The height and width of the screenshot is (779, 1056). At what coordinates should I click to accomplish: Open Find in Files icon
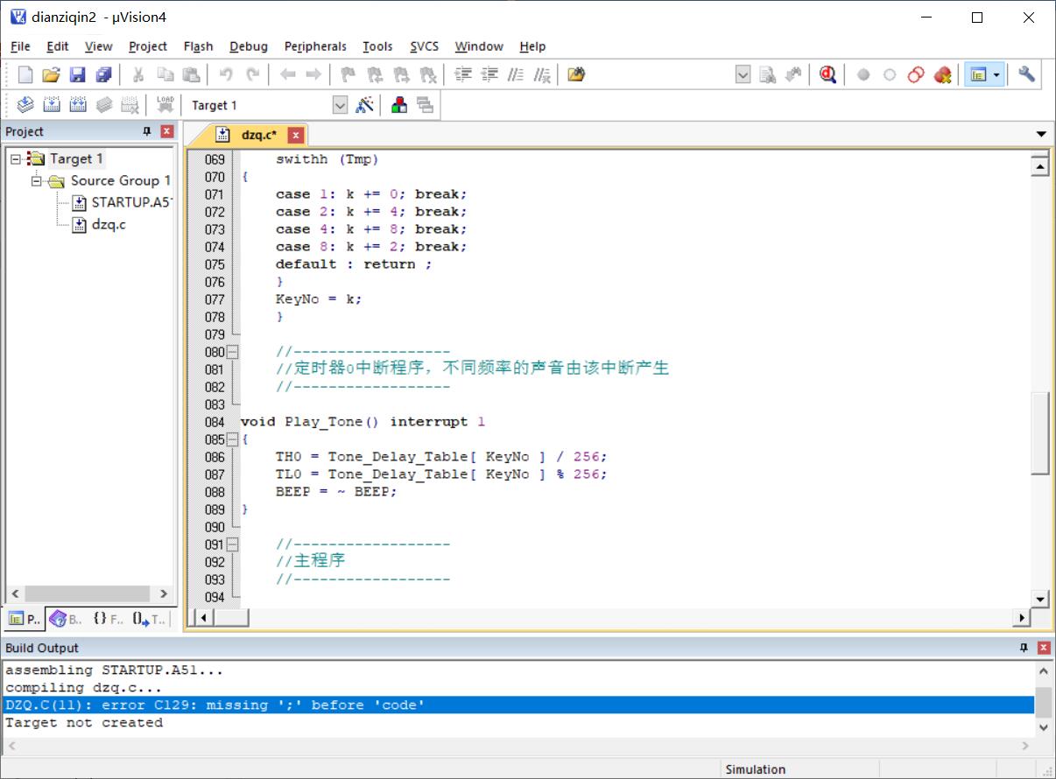tap(575, 74)
